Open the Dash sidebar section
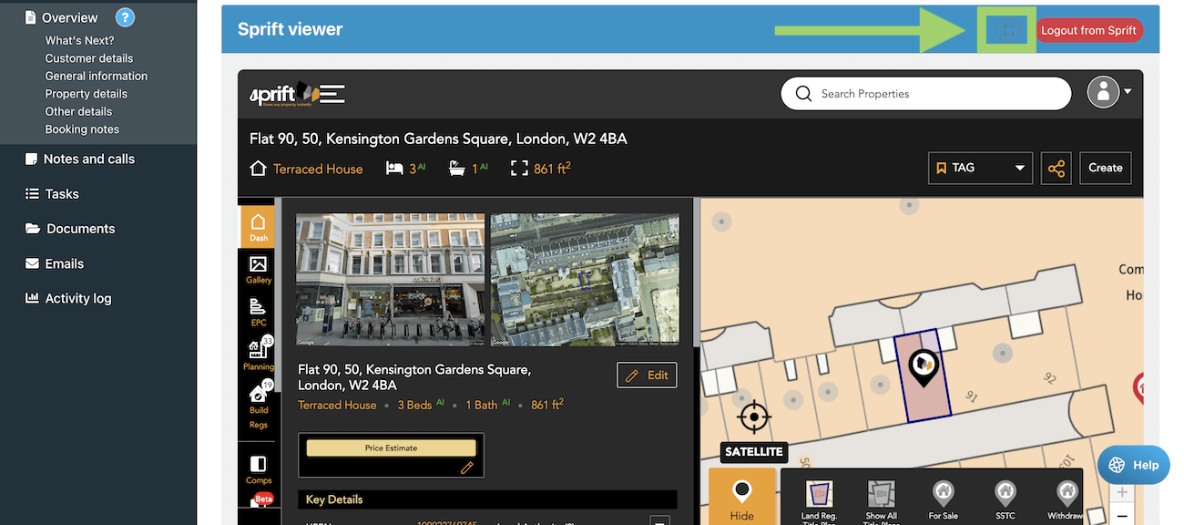The height and width of the screenshot is (525, 1184). 259,227
